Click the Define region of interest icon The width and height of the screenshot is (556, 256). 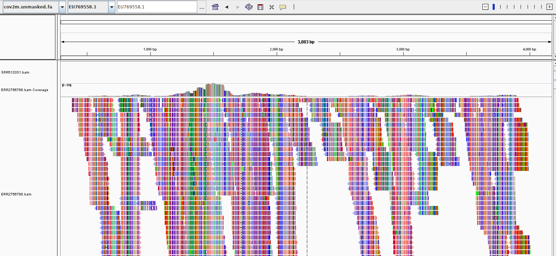[260, 7]
